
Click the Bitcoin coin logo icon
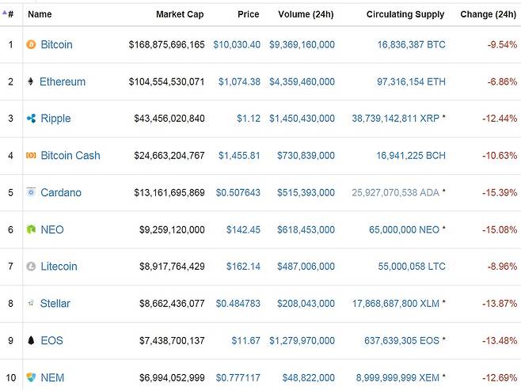31,45
